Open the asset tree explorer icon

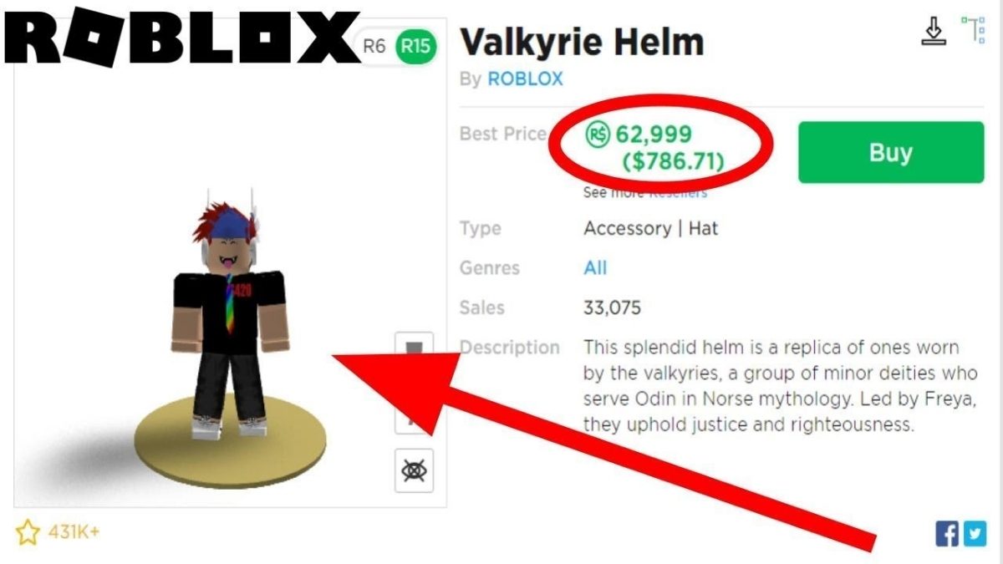tap(973, 29)
